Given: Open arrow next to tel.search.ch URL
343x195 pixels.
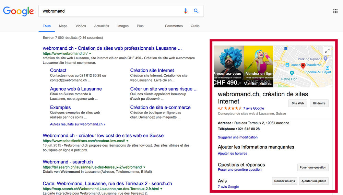Looking at the screenshot, I should [144, 167].
